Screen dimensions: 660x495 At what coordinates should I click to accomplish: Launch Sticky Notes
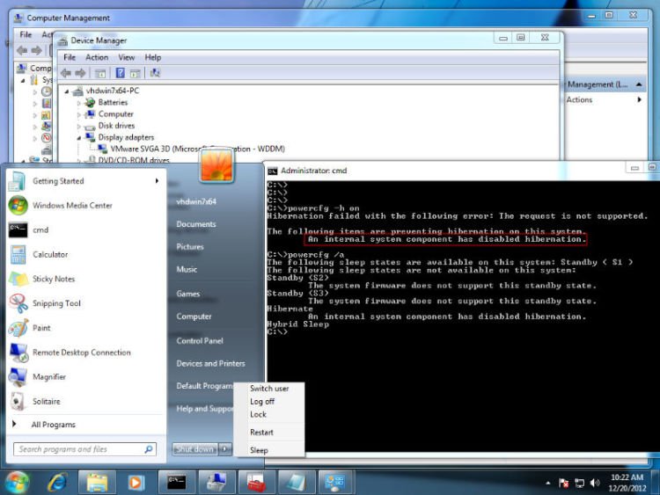[83, 279]
